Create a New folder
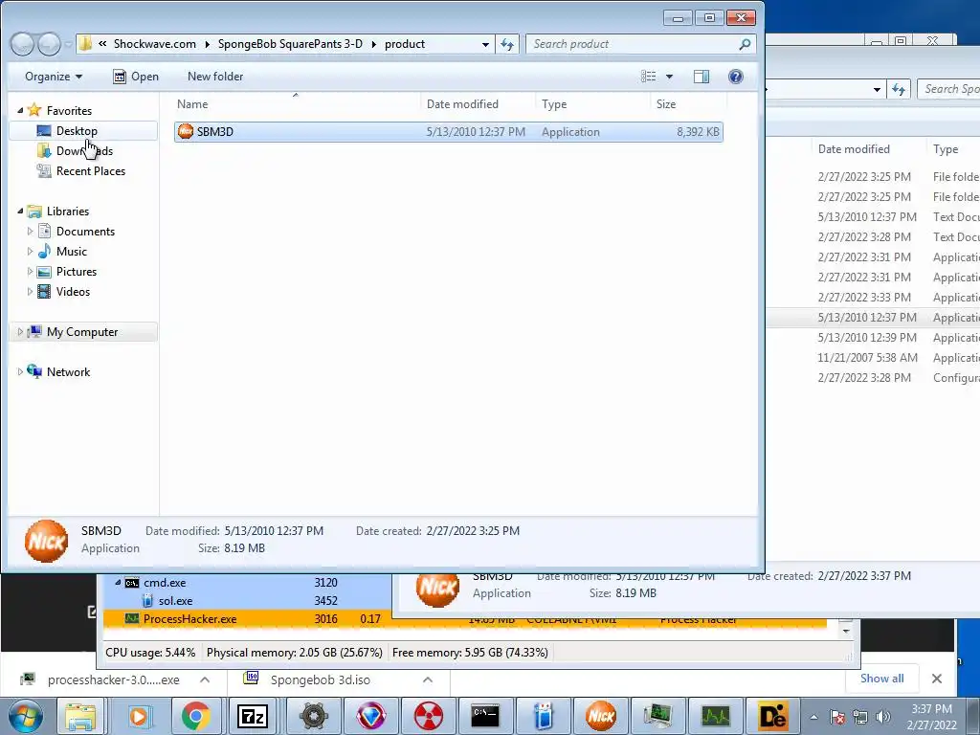The width and height of the screenshot is (980, 735). pyautogui.click(x=215, y=77)
